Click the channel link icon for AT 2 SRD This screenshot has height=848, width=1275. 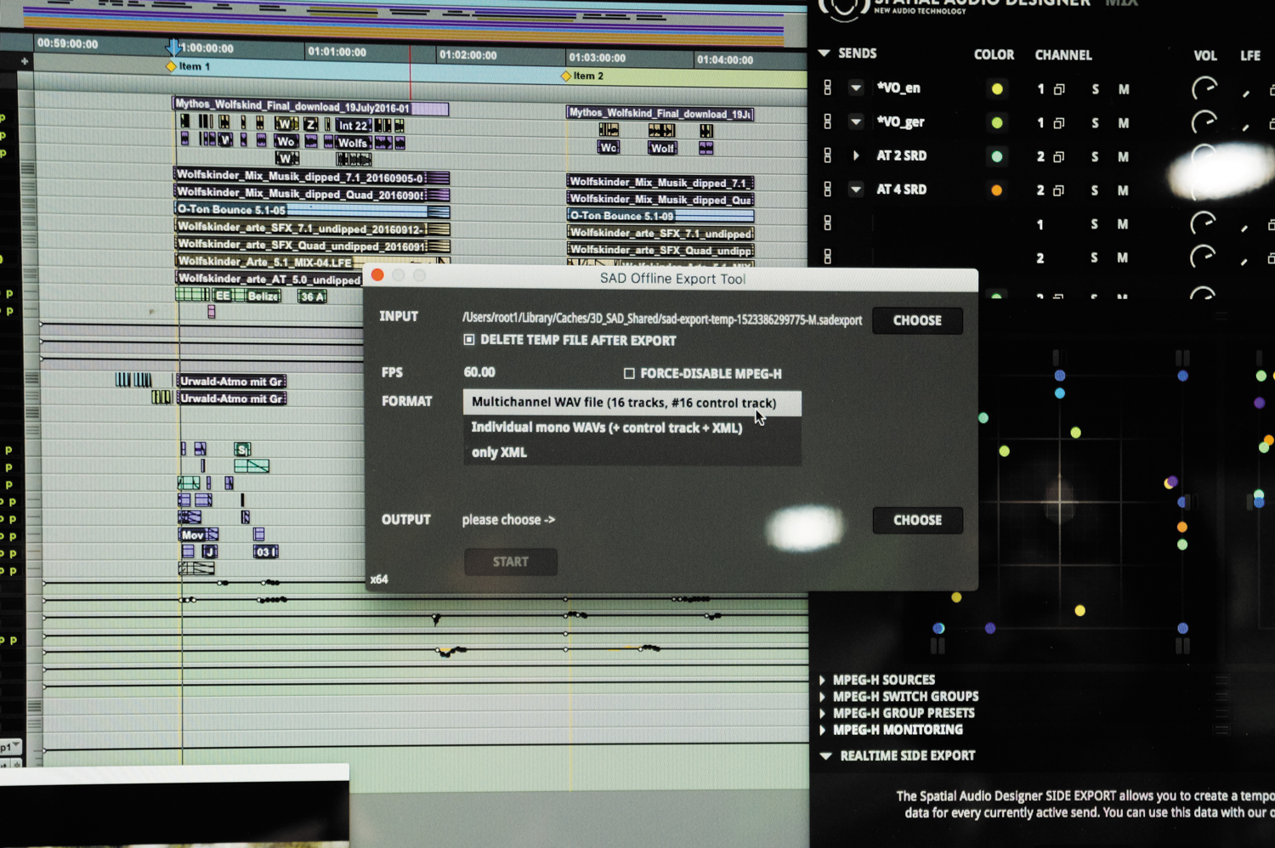point(1059,157)
